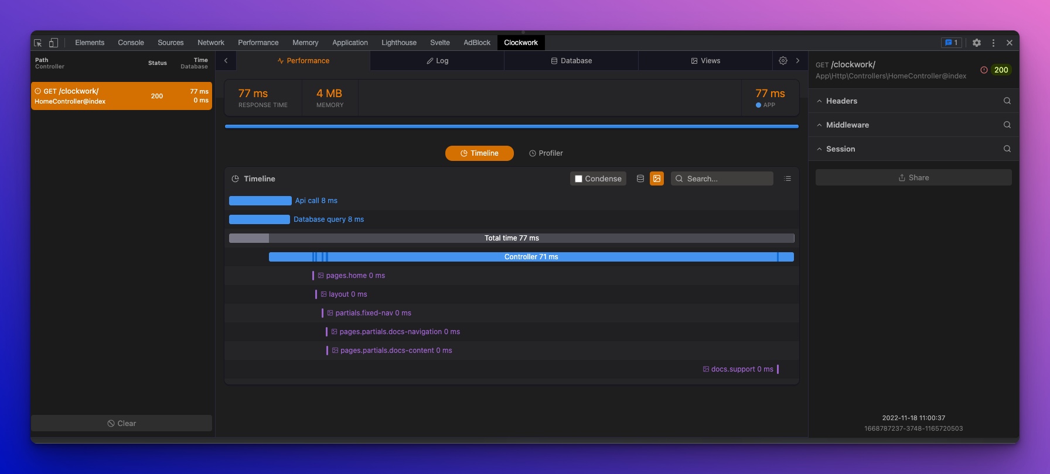Click the request ID 1668787237-3748-1165720503
Image resolution: width=1050 pixels, height=474 pixels.
(x=913, y=428)
